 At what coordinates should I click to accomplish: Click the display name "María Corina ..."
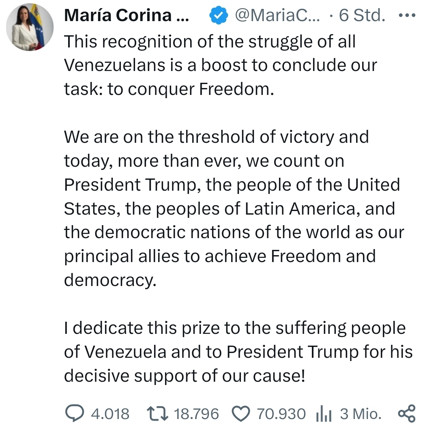tap(126, 16)
